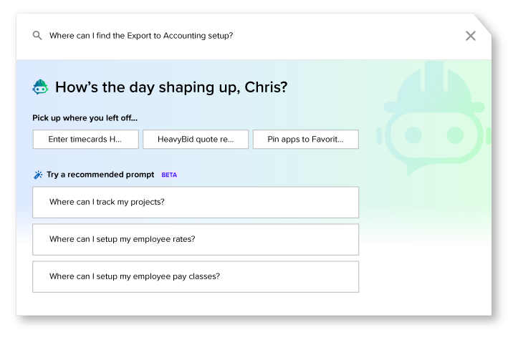Screen dimensions: 508x340
Task: Click the 'Try a recommended prompt' label
Action: (x=100, y=175)
